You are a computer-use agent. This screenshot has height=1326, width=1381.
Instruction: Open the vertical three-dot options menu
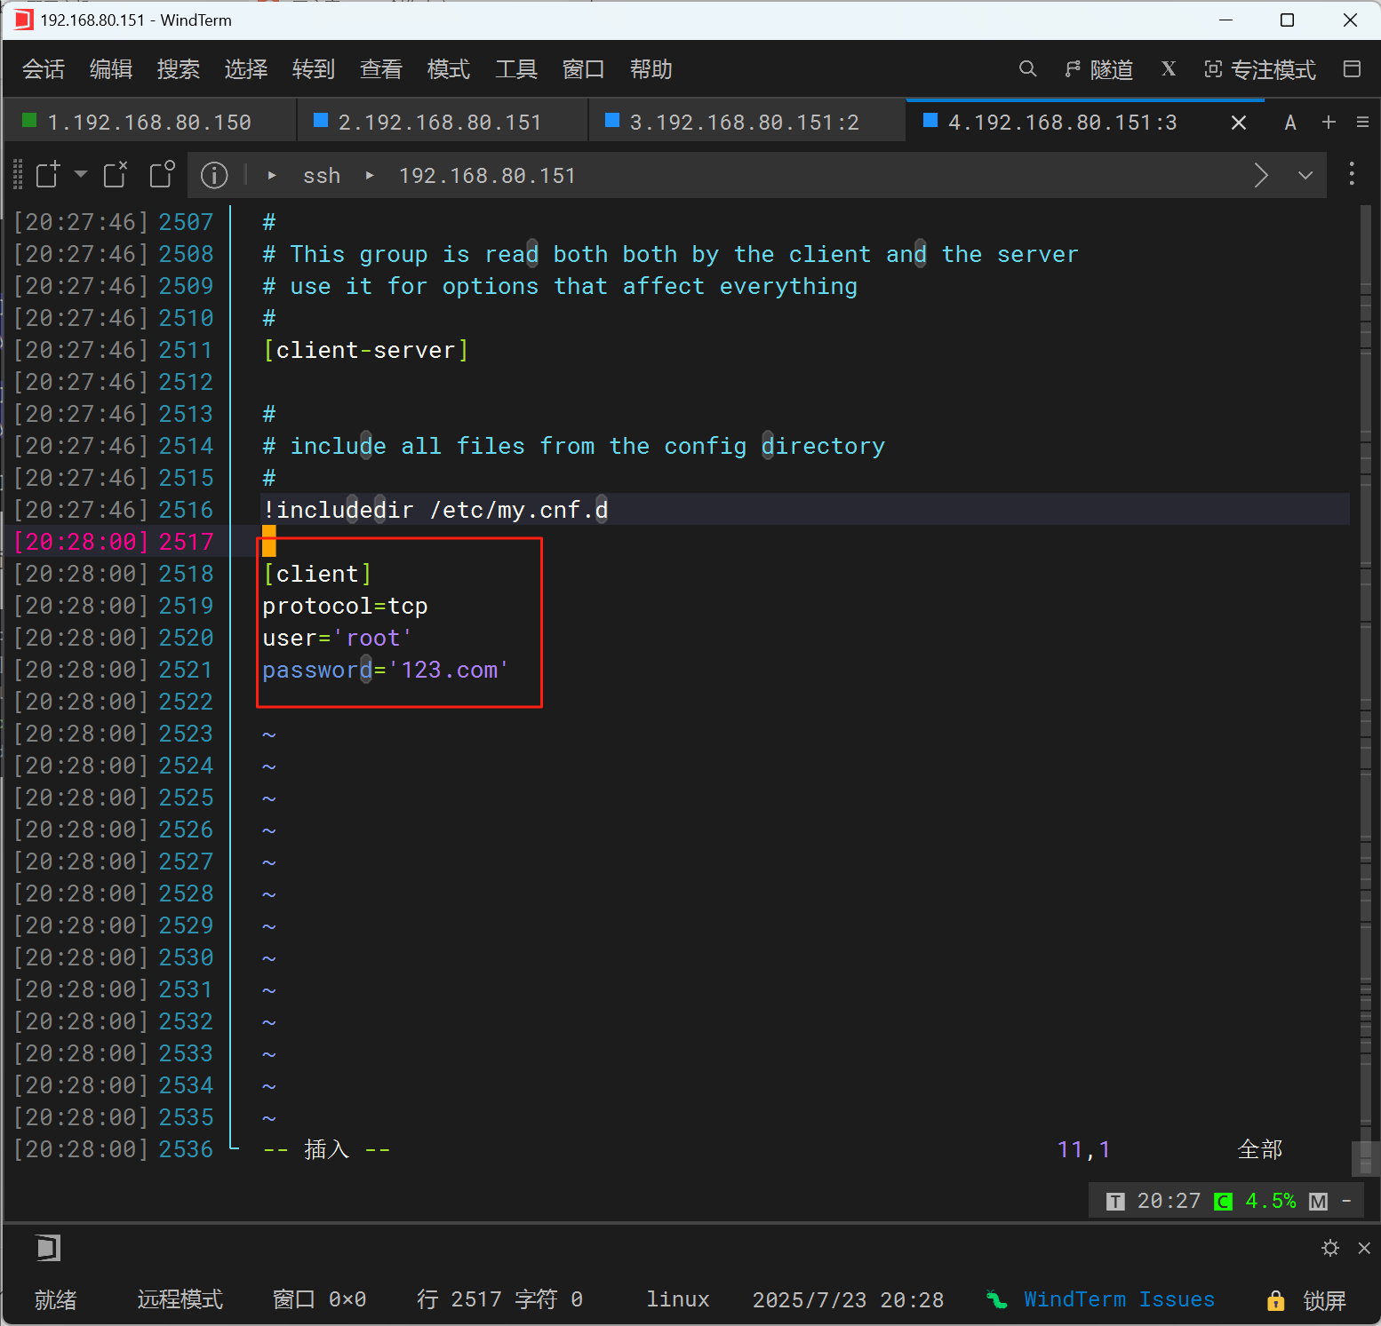(x=1352, y=173)
